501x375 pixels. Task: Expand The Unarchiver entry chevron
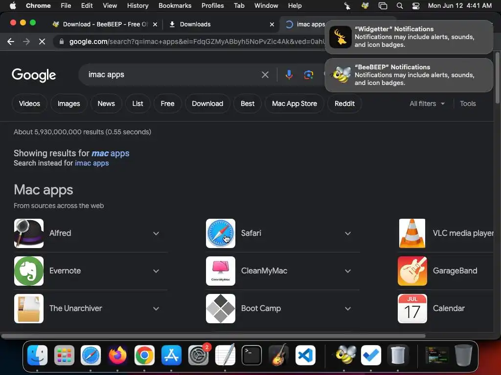tap(156, 309)
